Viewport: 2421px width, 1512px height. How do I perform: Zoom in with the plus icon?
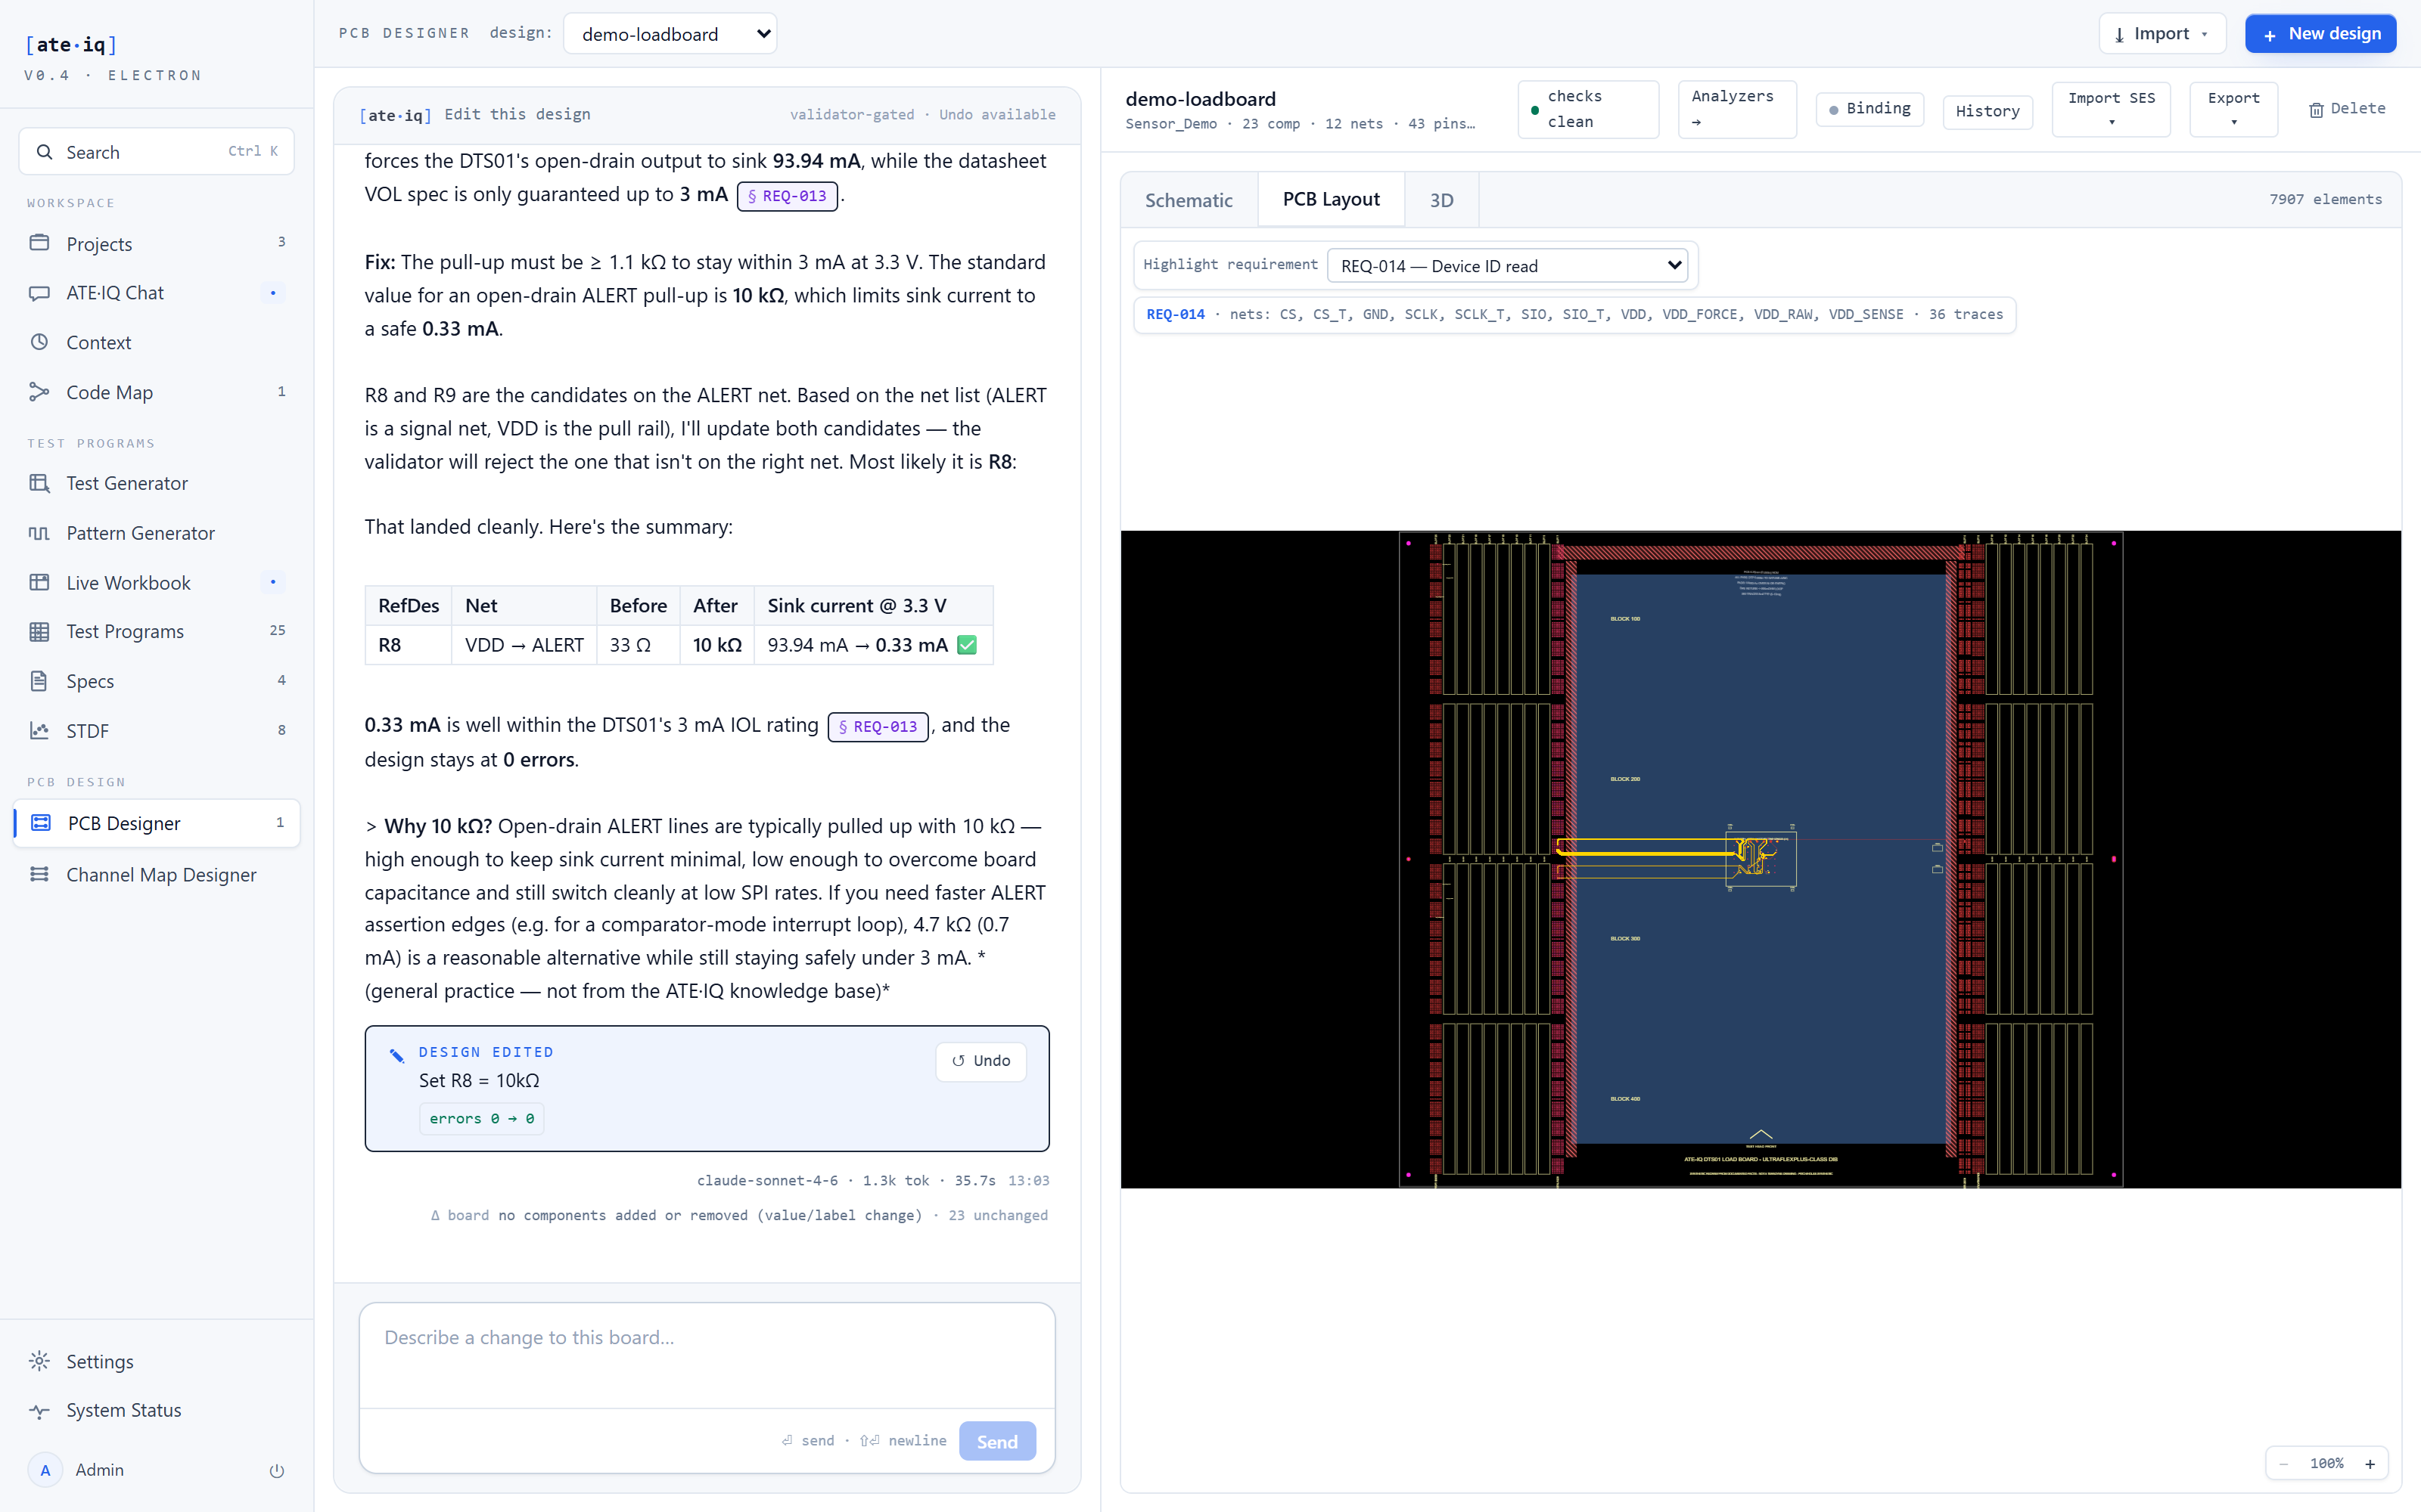point(2369,1464)
